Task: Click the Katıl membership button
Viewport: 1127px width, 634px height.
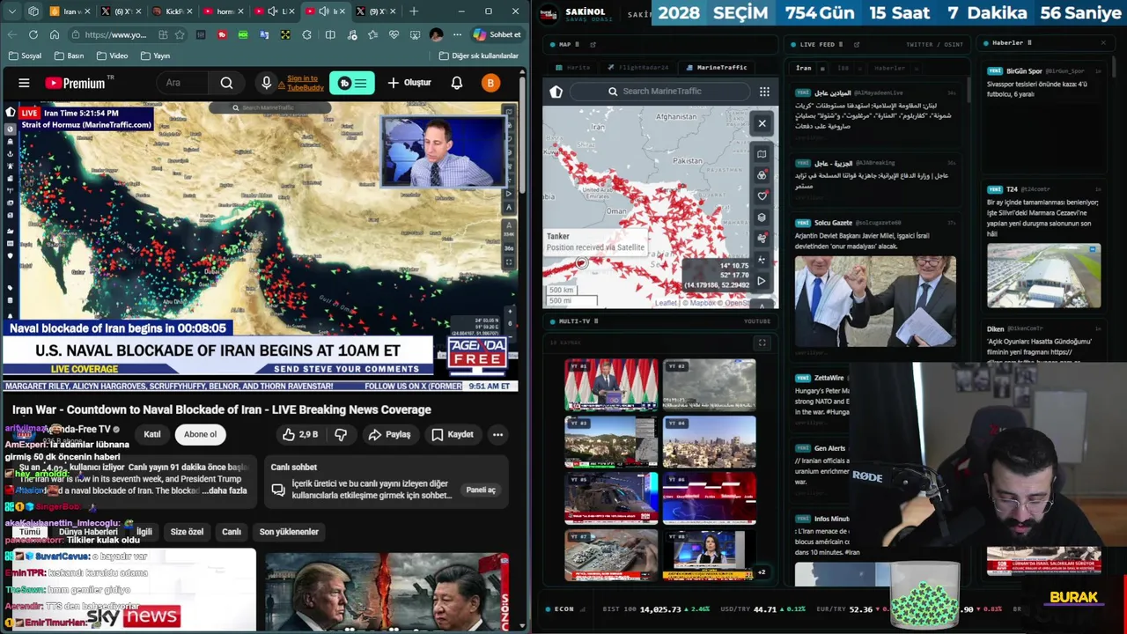Action: tap(152, 434)
